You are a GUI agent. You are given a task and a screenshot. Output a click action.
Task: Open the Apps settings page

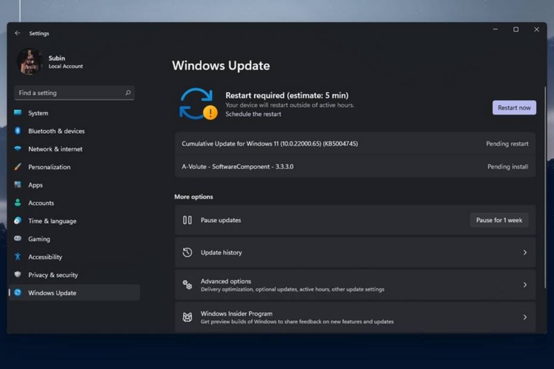(74, 185)
